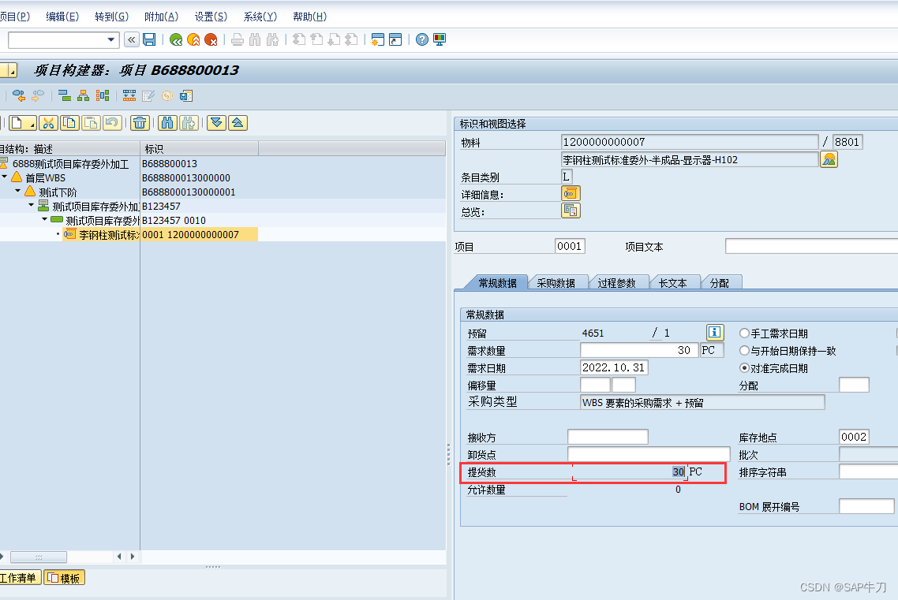Click the 物料 field showing 1200000000007
898x600 pixels.
pos(690,141)
